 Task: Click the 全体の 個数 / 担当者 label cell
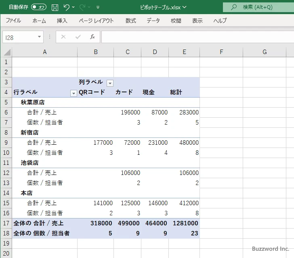pos(44,233)
